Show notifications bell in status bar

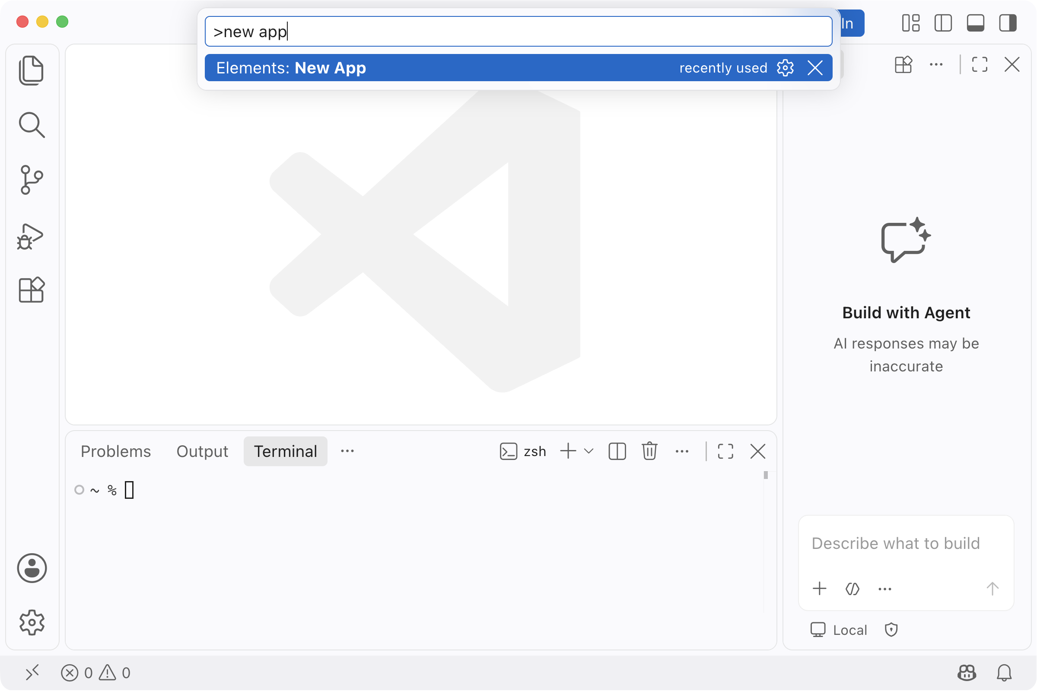(1004, 672)
